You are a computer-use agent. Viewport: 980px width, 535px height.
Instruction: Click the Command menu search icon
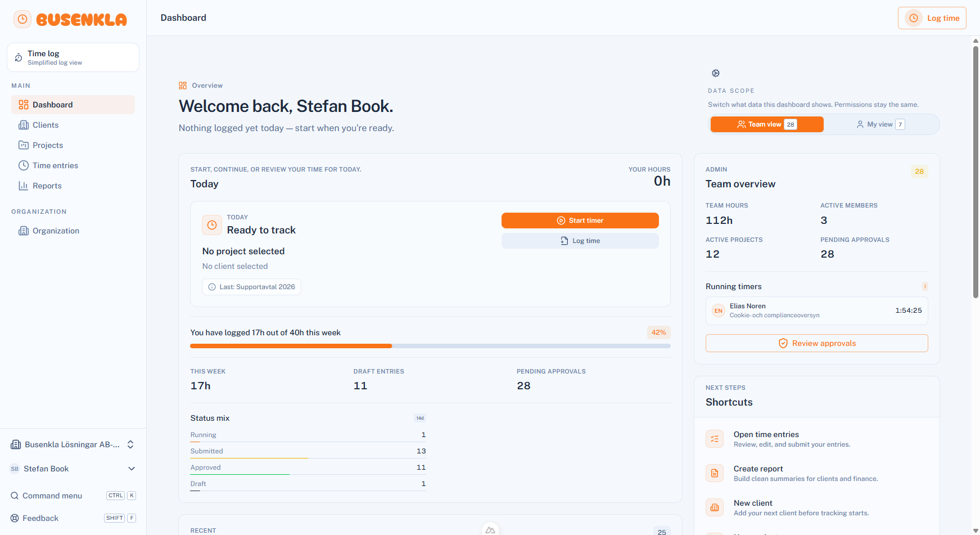point(15,496)
